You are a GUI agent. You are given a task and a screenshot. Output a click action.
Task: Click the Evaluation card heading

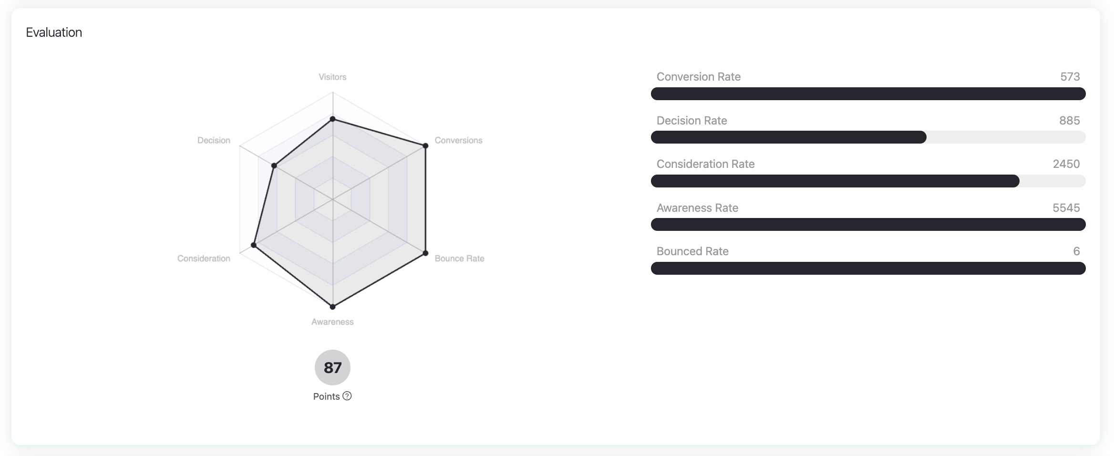[x=54, y=32]
